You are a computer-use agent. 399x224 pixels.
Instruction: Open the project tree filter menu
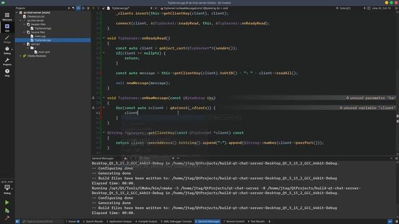pos(74,8)
